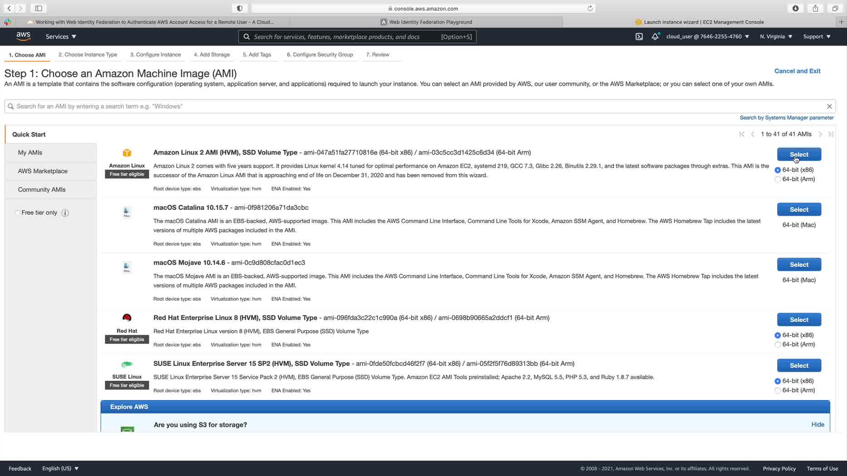Open the browser downloads icon
The image size is (847, 476).
(x=796, y=8)
